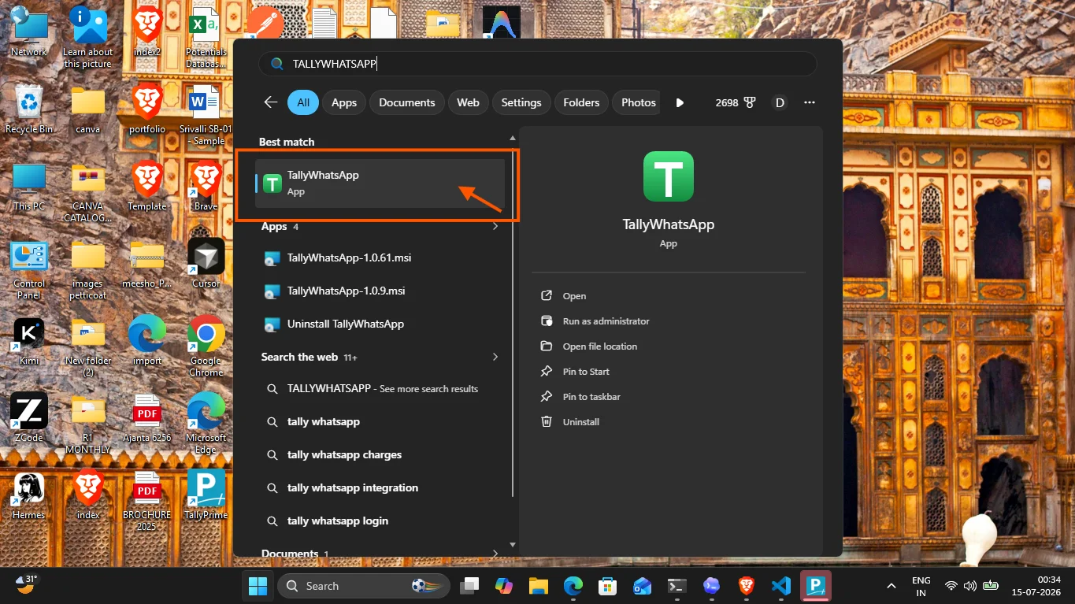1075x604 pixels.
Task: Select the TallyPrime desktop shortcut
Action: tap(206, 495)
